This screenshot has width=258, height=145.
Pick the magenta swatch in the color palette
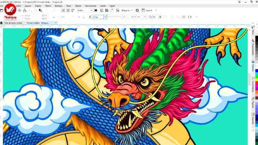(257, 86)
